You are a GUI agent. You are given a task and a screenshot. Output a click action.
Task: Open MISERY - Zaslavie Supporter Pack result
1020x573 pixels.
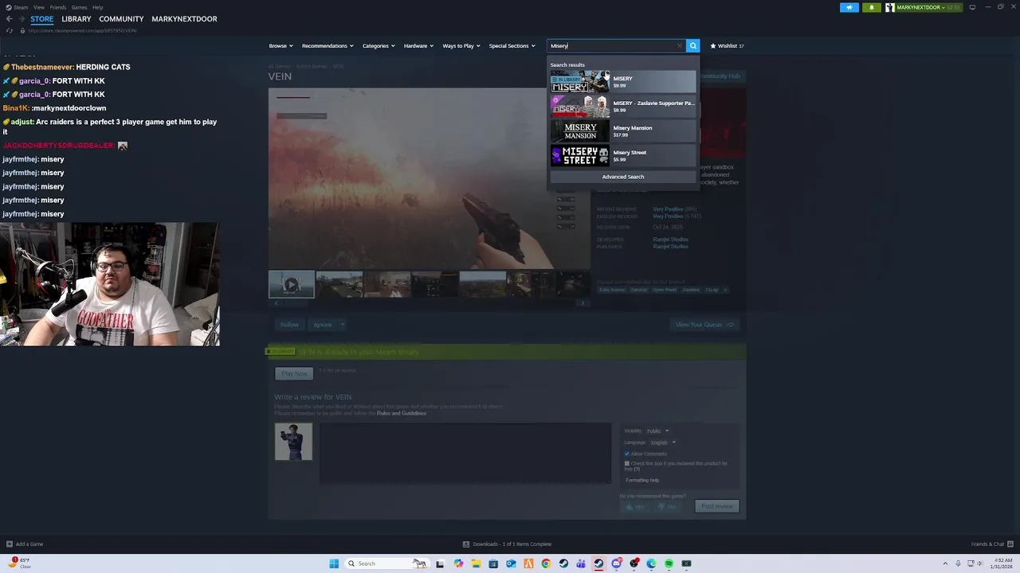coord(622,106)
